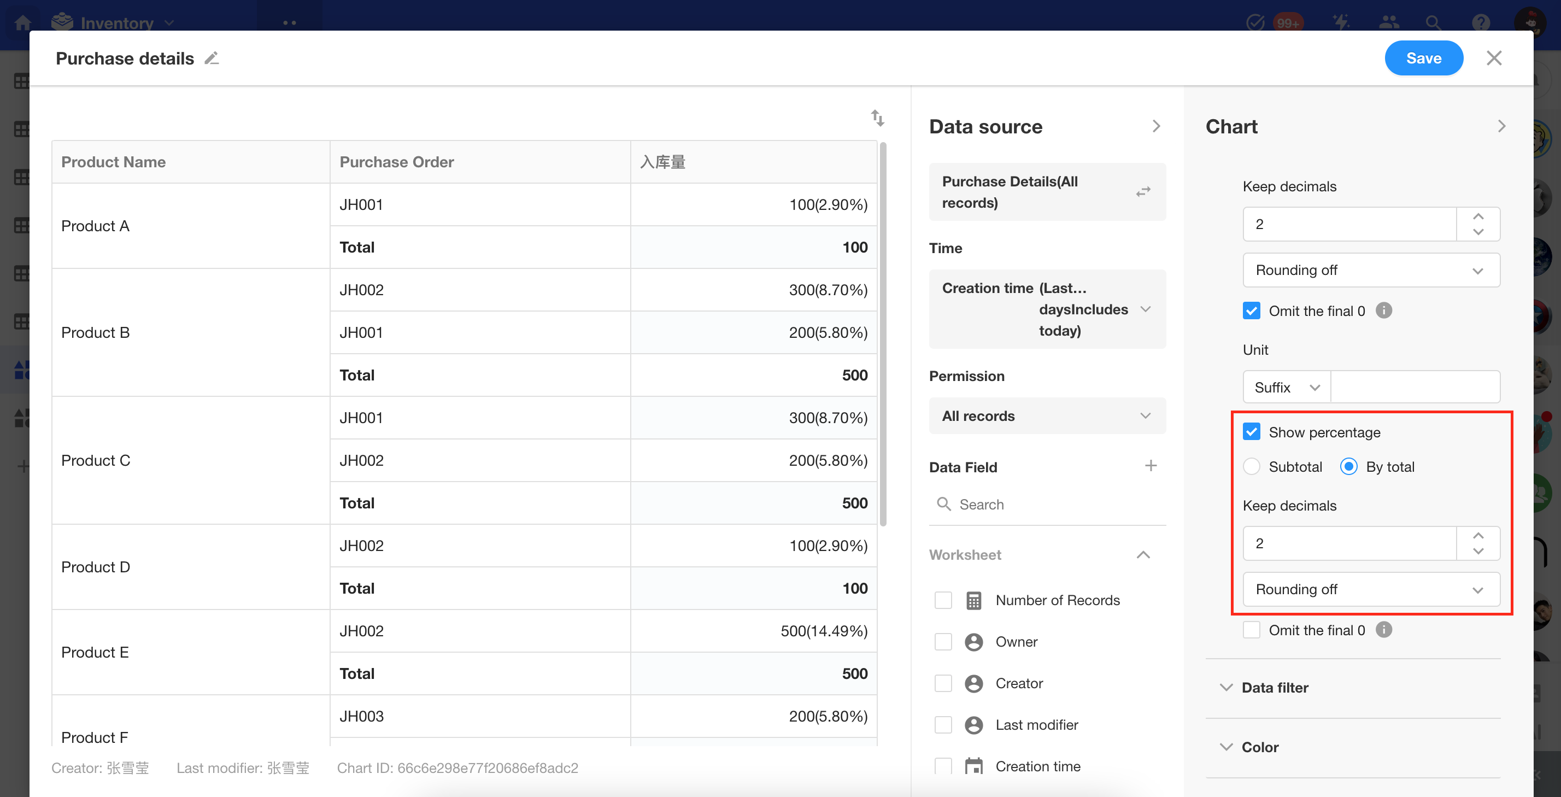The height and width of the screenshot is (797, 1561).
Task: Click the calculator icon for Number of Records
Action: [x=973, y=600]
